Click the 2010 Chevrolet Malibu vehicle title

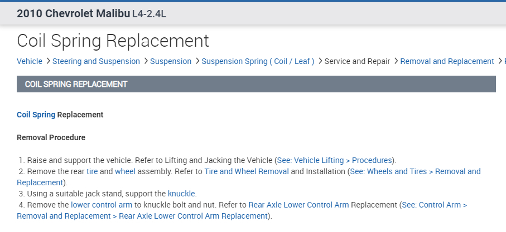pyautogui.click(x=73, y=13)
